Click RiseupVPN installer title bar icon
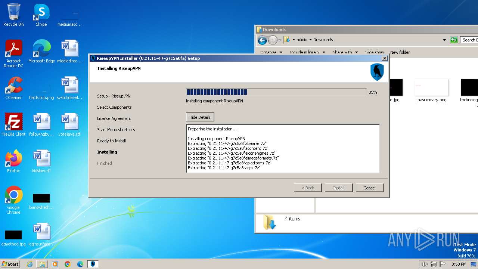 click(x=93, y=58)
